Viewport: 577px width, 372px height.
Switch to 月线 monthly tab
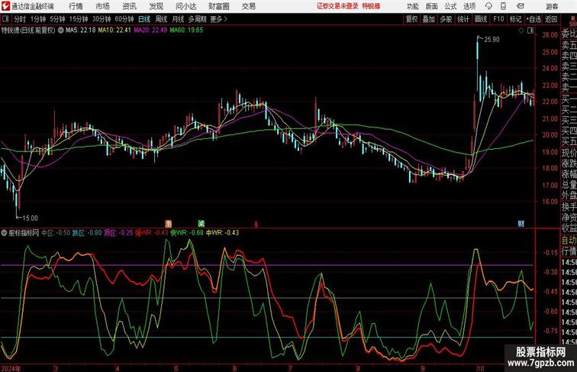(x=178, y=19)
